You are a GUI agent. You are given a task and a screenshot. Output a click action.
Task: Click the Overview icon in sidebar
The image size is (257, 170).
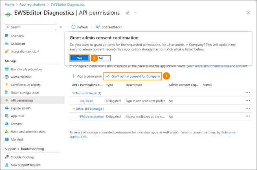pyautogui.click(x=7, y=36)
